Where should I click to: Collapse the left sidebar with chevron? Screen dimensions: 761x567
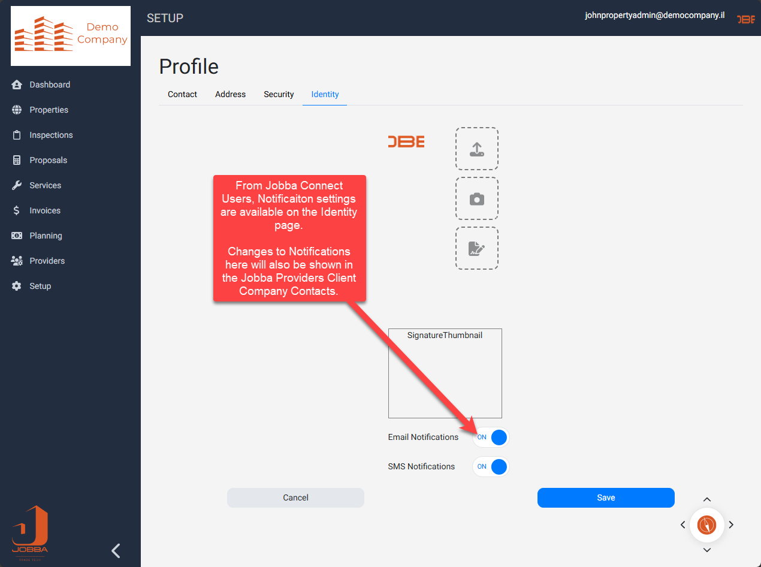116,550
